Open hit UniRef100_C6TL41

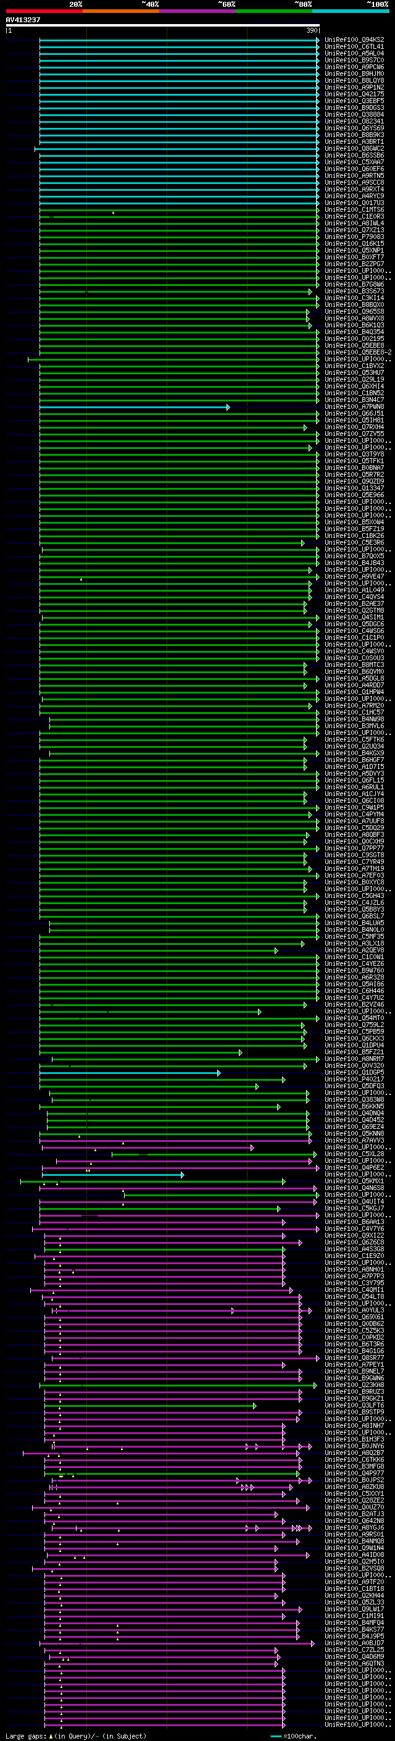pos(354,47)
